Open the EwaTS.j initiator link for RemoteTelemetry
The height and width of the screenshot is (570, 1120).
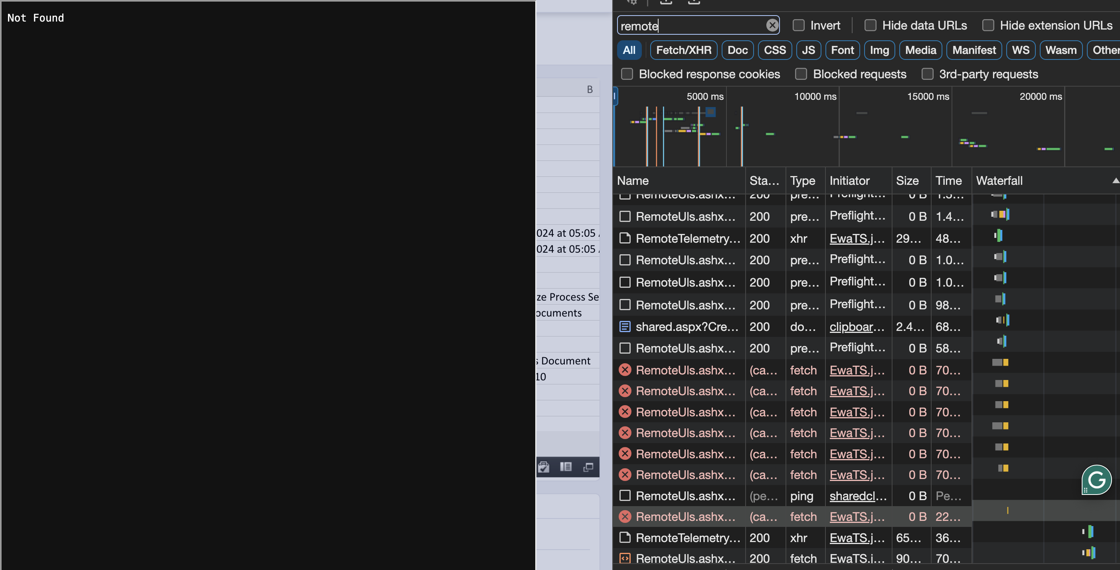[856, 238]
